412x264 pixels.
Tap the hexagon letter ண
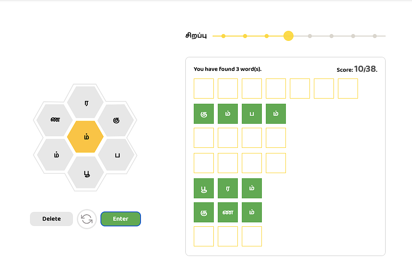[54, 120]
